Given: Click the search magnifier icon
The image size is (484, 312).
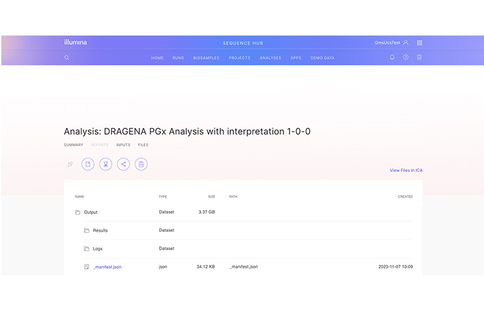Looking at the screenshot, I should point(66,58).
